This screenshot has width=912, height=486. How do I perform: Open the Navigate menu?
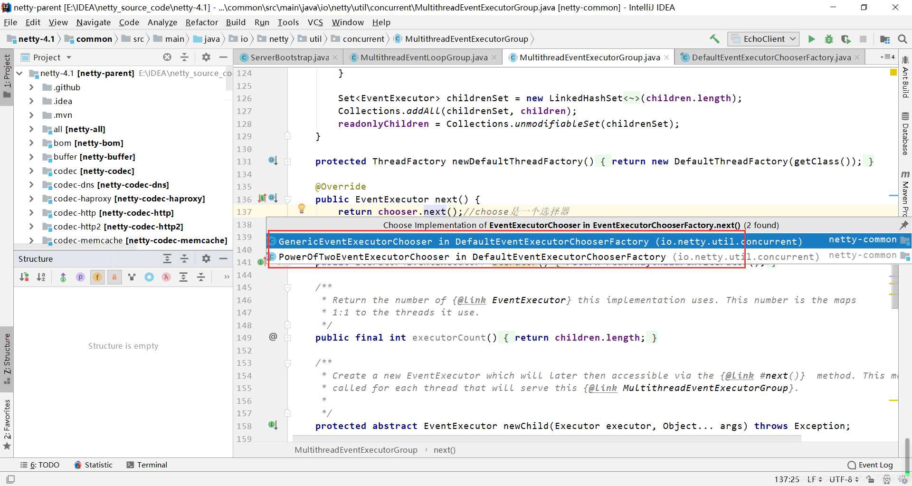tap(93, 22)
